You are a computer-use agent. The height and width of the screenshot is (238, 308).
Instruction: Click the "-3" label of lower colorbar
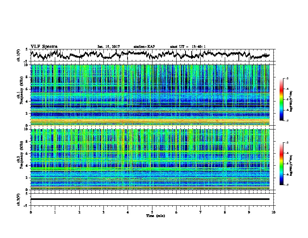[287, 143]
